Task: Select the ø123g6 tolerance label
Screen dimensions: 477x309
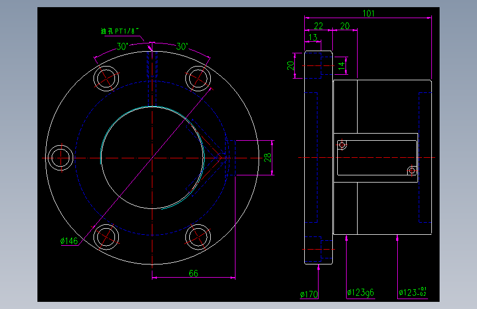Action: click(x=360, y=293)
